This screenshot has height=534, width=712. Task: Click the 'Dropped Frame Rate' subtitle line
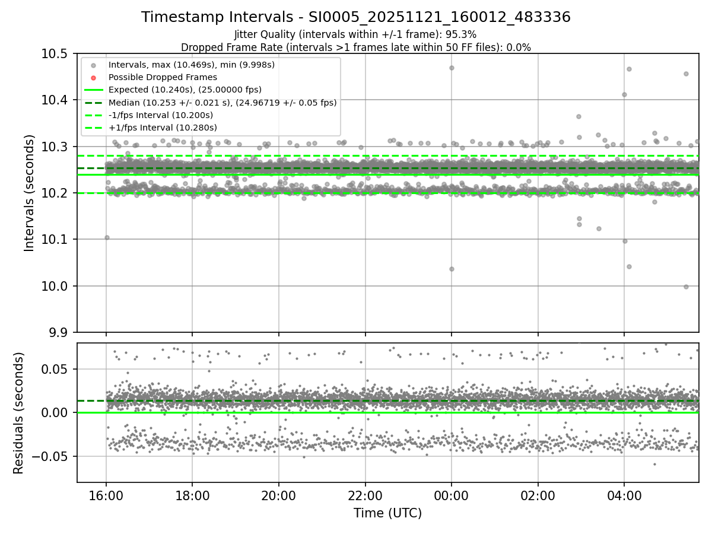tap(356, 47)
